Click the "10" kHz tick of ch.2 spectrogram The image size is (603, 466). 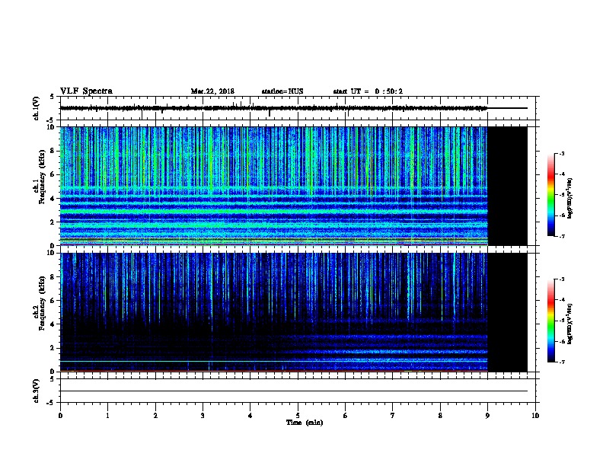click(51, 253)
